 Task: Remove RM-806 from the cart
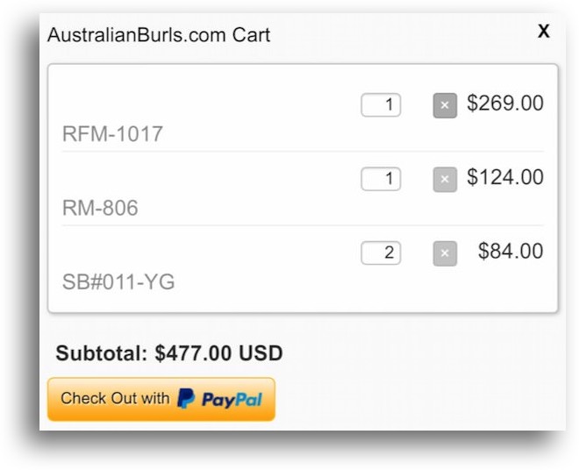pos(445,179)
